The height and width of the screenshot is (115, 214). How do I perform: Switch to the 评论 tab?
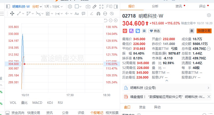[202, 6]
